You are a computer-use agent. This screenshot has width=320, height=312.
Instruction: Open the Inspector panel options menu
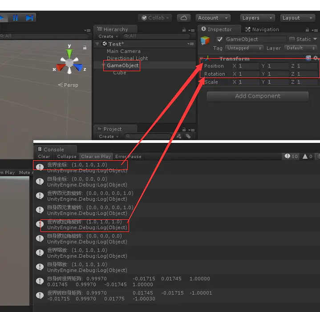[x=315, y=30]
